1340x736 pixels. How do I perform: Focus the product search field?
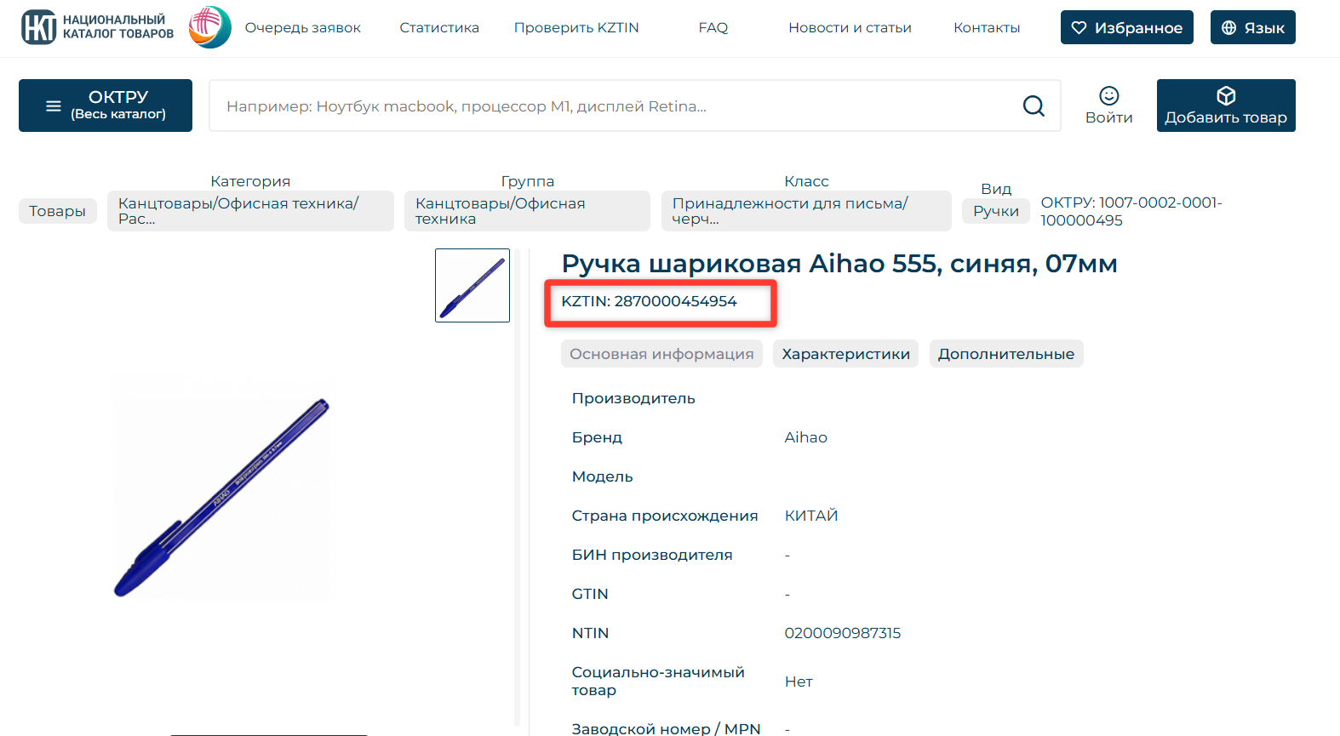pos(635,106)
